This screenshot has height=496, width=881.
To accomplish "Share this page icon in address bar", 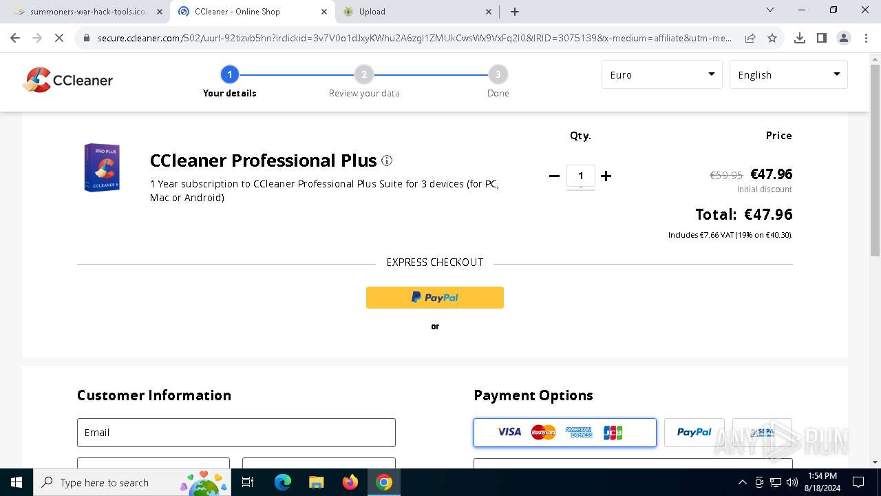I will [750, 38].
